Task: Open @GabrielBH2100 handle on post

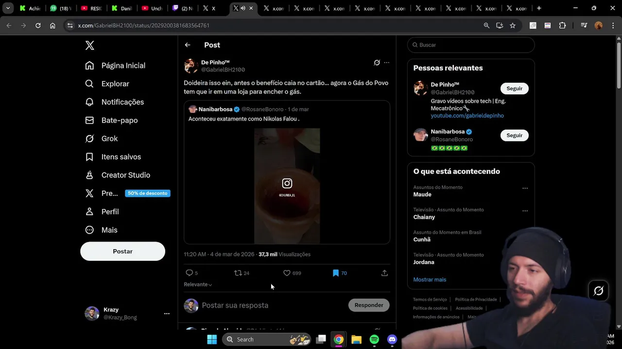Action: (223, 70)
